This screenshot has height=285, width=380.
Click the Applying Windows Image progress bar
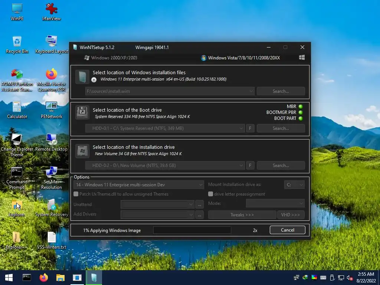click(192, 230)
